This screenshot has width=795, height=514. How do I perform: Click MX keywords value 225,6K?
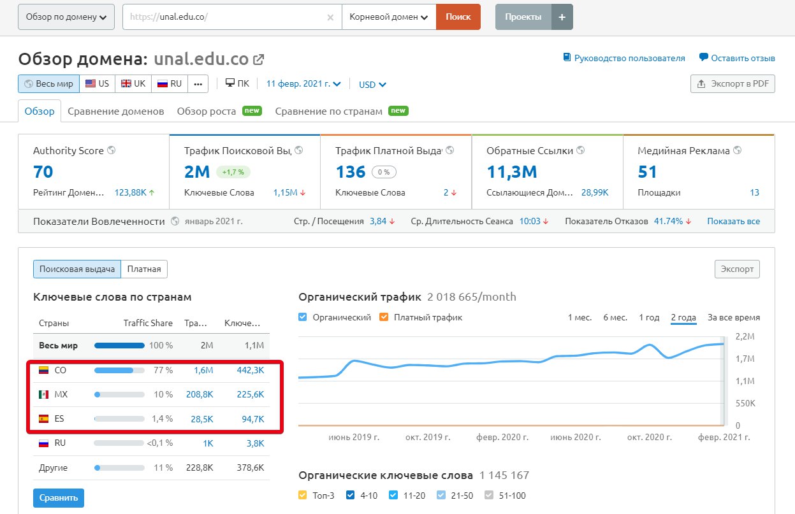tap(250, 394)
